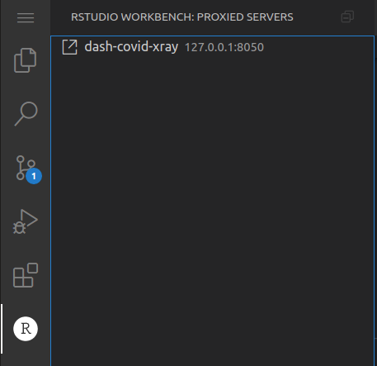Viewport: 377px width, 366px height.
Task: Select the dash-covid-xray server entry
Action: pos(212,47)
